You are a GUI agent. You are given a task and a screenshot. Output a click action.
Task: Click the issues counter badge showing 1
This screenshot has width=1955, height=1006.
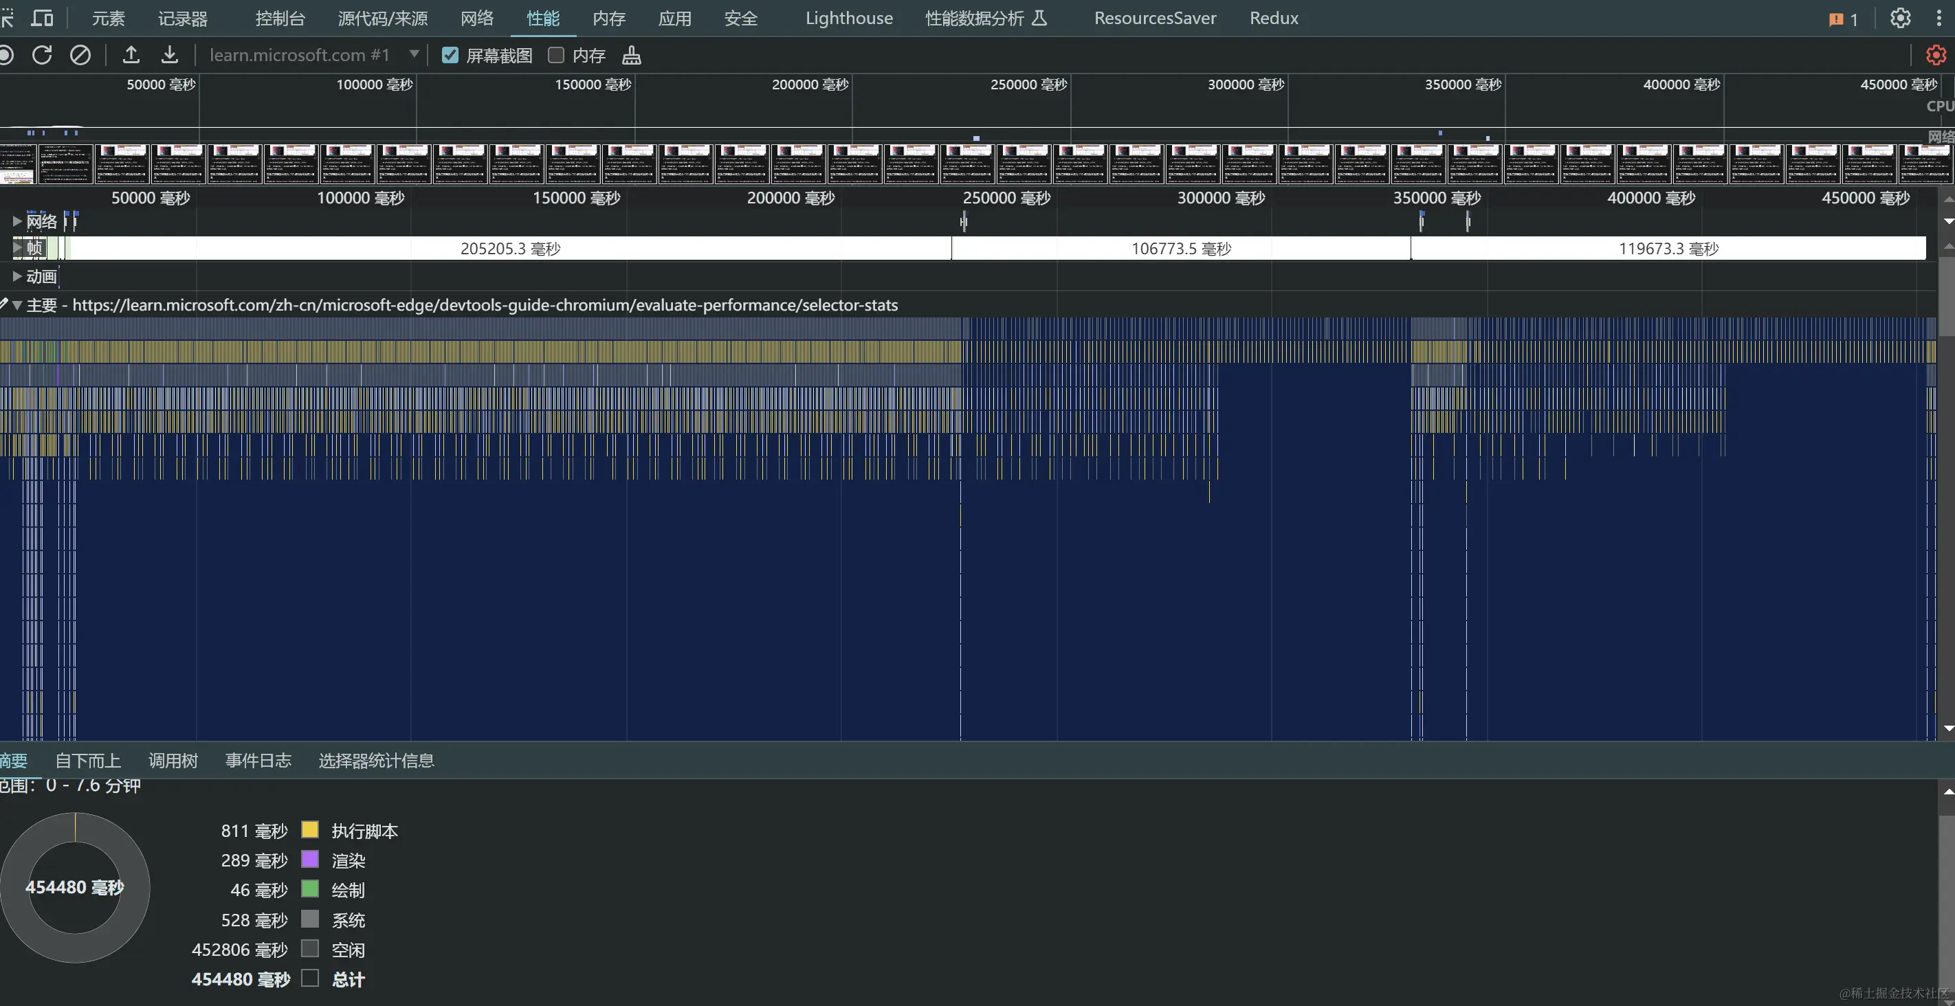1843,19
